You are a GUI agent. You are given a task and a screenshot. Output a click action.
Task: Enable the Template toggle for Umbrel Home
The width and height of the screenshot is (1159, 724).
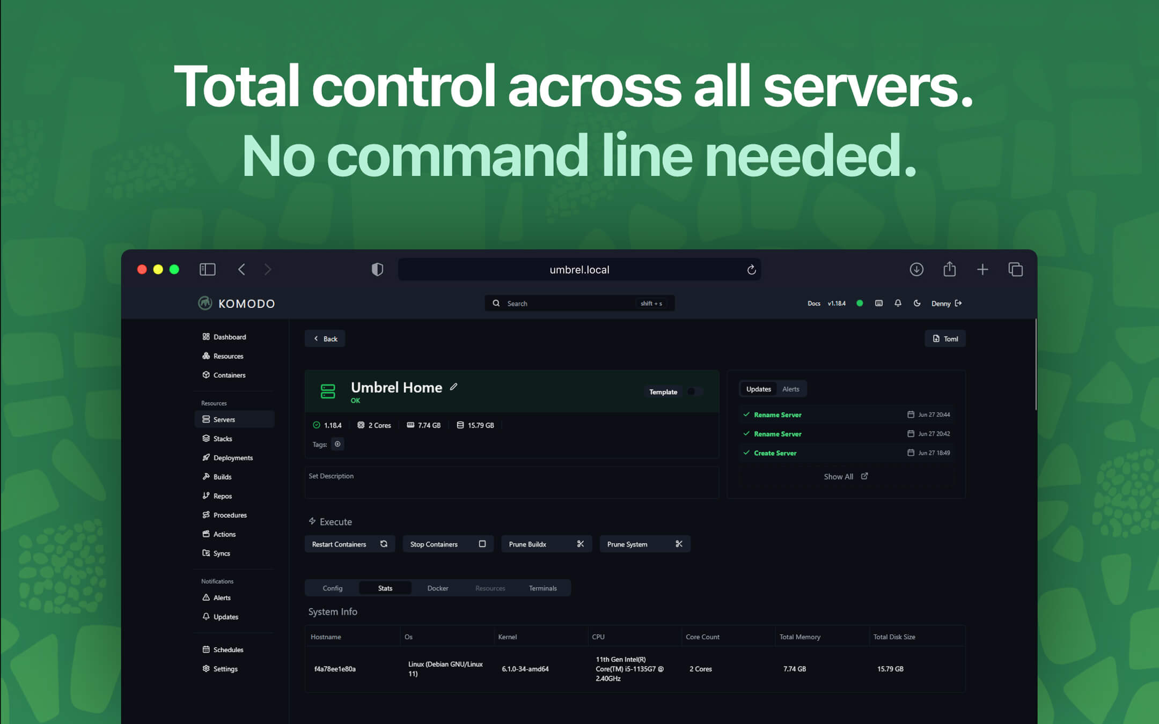point(695,391)
